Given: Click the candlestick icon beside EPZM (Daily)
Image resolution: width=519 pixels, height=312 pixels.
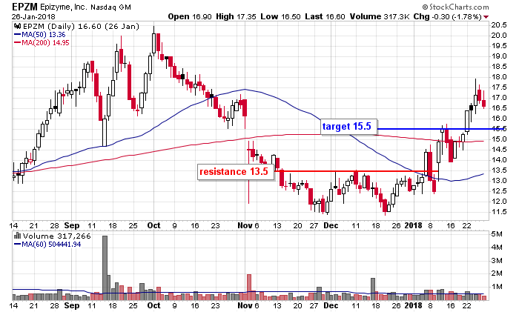Looking at the screenshot, I should click(x=18, y=26).
